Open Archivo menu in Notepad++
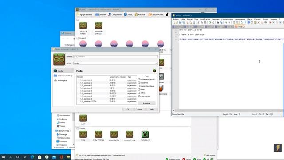Viewport: 284px width, 160px height. (176, 19)
